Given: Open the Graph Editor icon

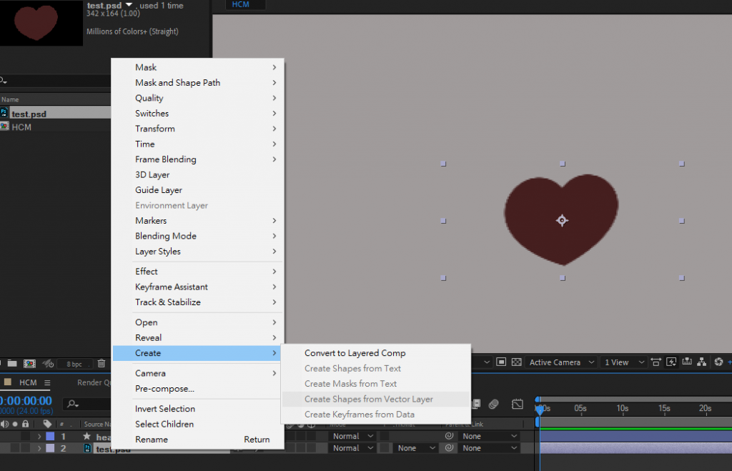Looking at the screenshot, I should 518,405.
